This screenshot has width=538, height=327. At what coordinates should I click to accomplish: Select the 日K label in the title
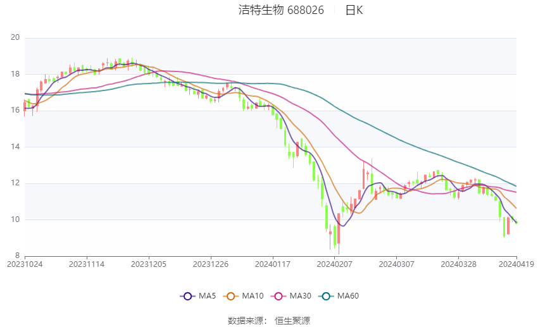tap(354, 10)
